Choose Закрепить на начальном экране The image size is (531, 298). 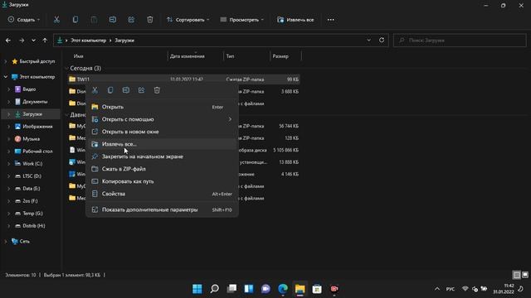point(162,156)
